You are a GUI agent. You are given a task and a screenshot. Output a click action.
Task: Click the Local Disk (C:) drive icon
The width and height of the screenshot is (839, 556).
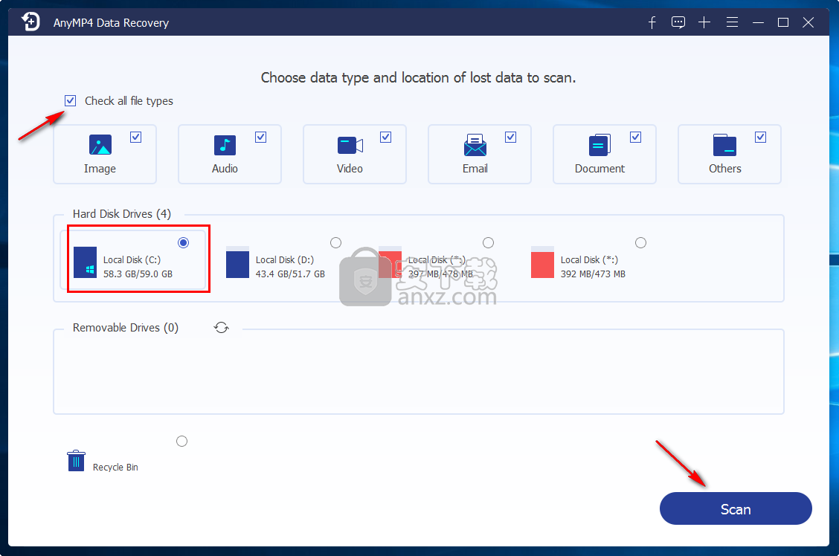point(85,262)
